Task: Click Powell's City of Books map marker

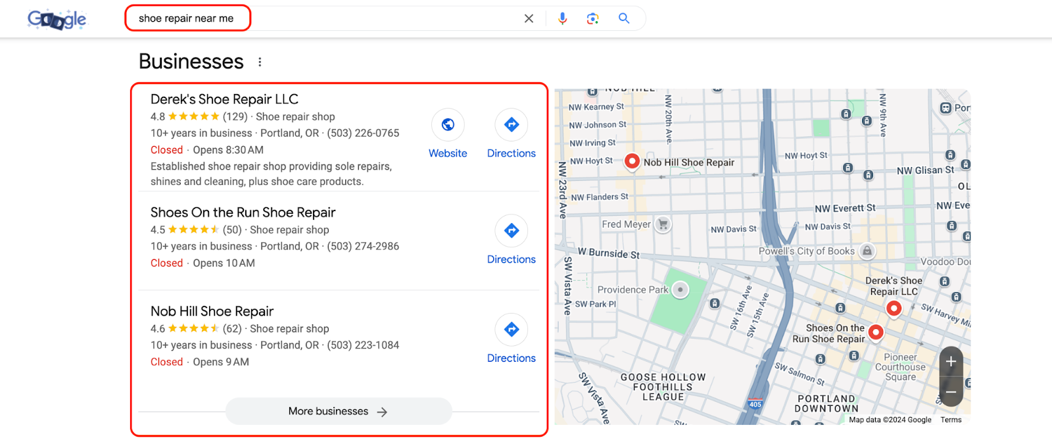Action: coord(867,251)
